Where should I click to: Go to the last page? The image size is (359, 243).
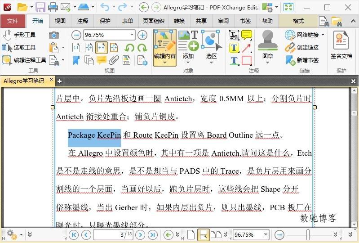pos(153,234)
